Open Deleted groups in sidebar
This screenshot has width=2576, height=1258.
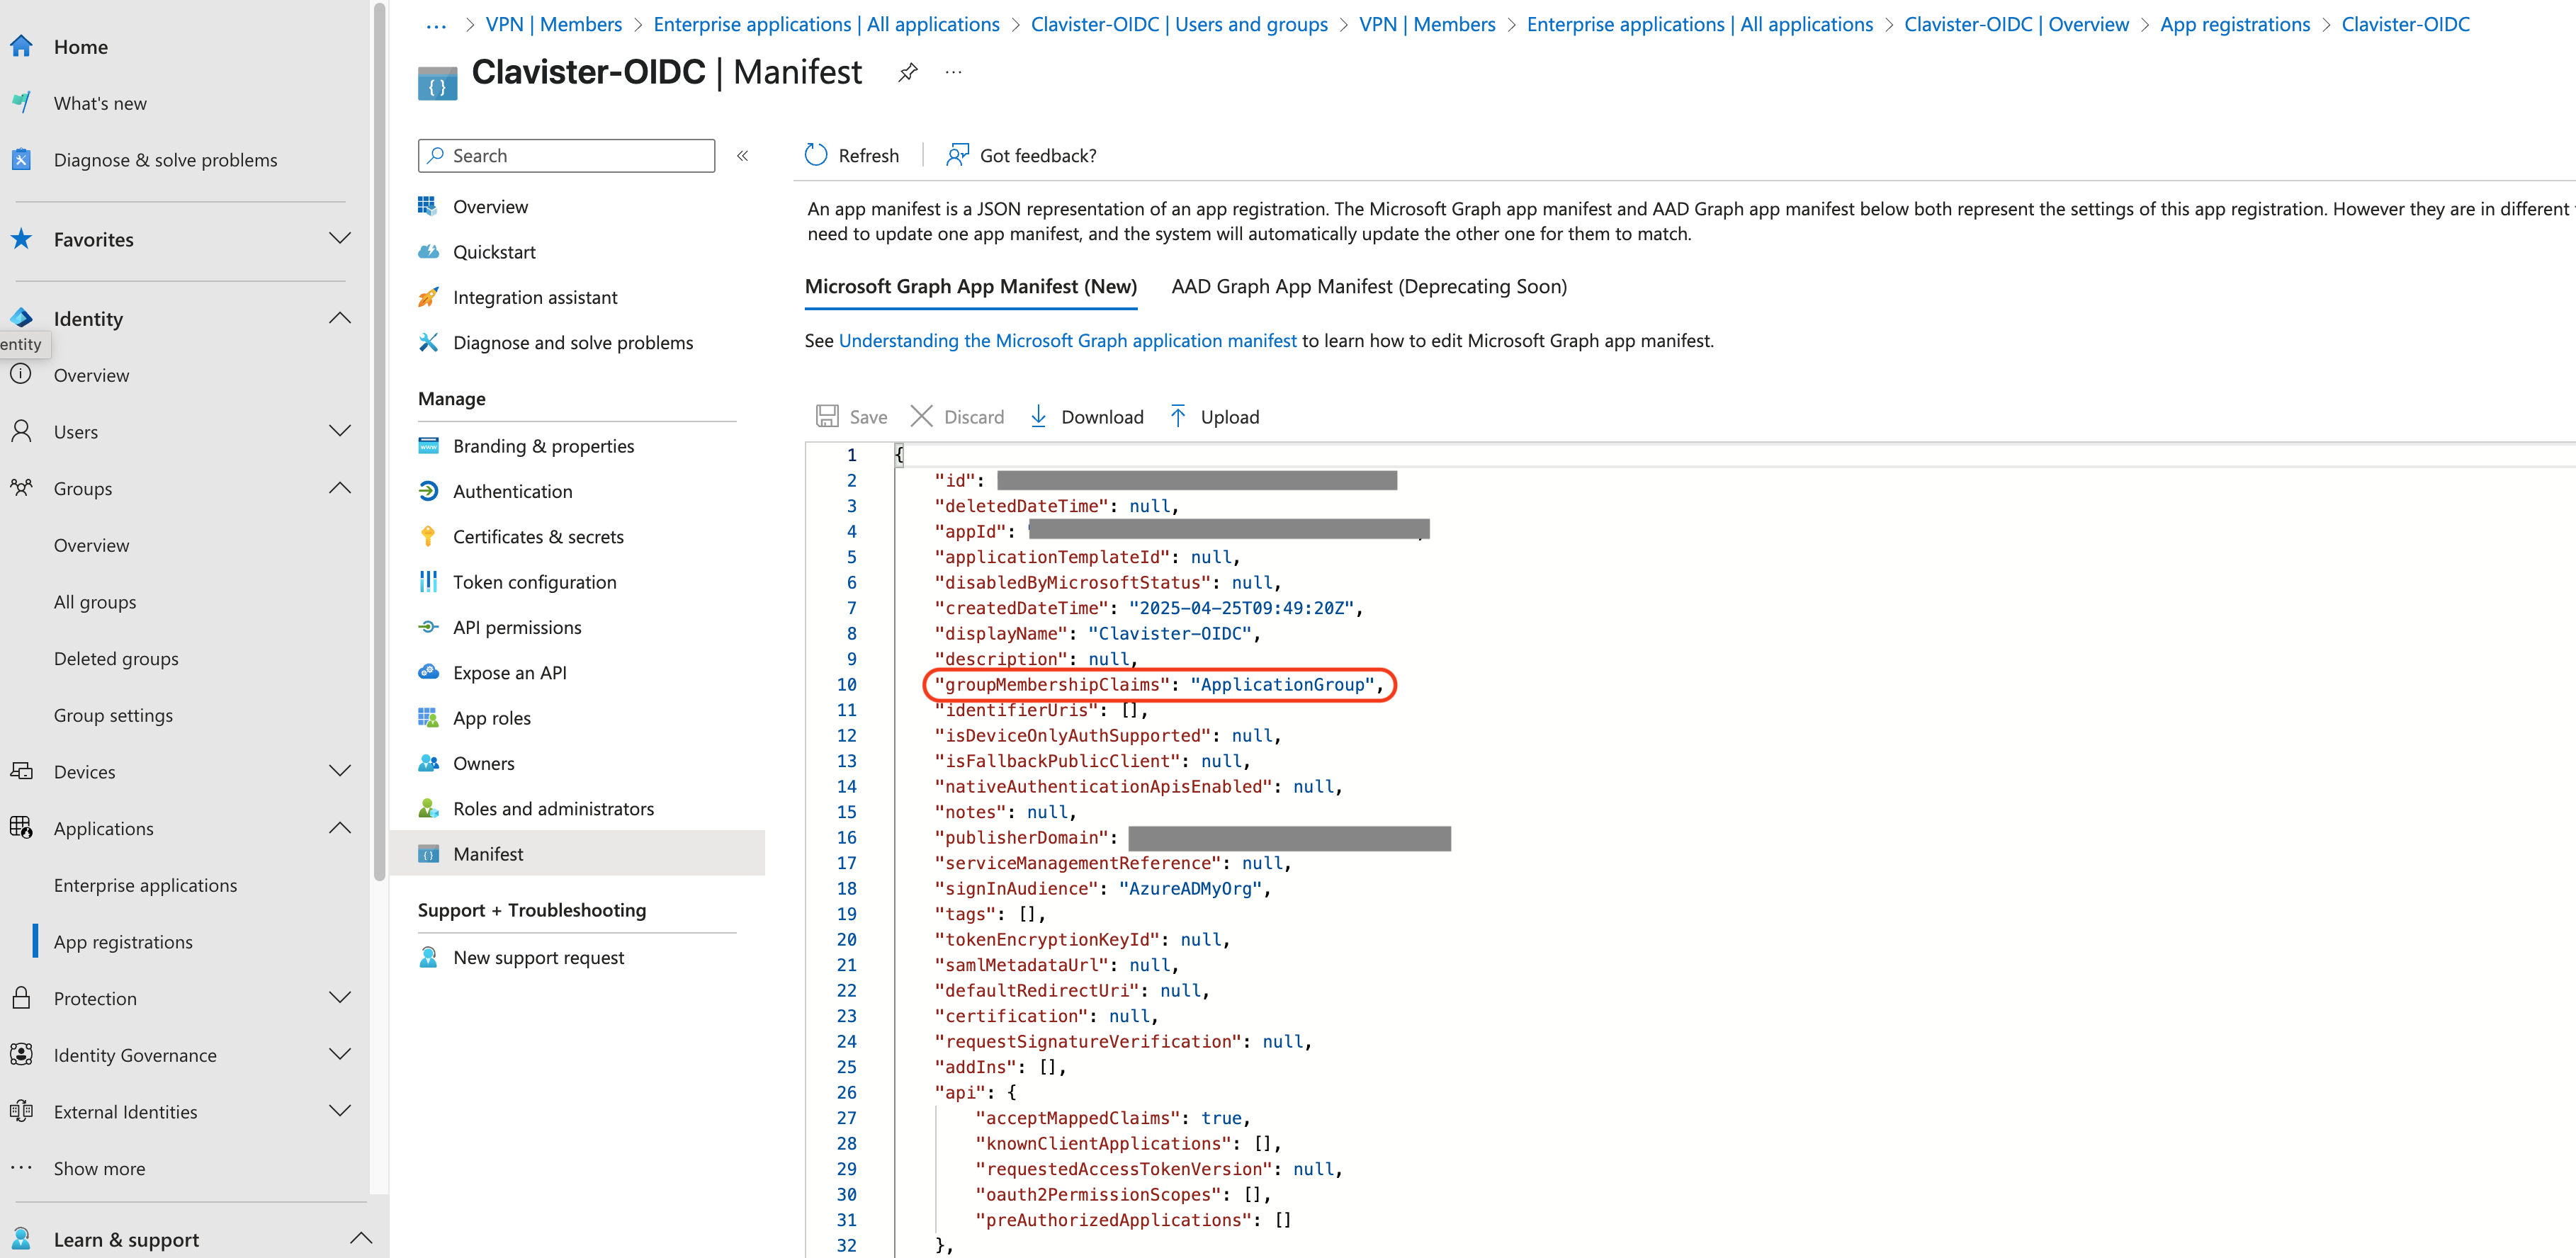click(116, 658)
